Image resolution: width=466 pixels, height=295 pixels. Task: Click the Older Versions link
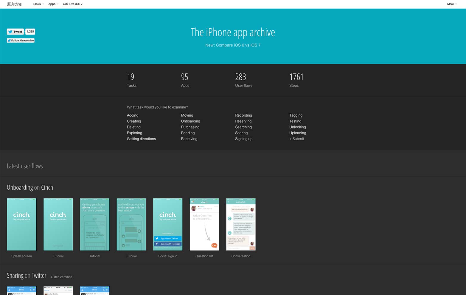pos(61,277)
